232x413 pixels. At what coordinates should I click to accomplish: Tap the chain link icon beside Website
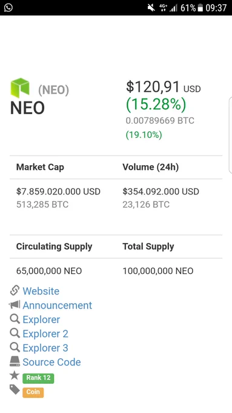point(15,290)
